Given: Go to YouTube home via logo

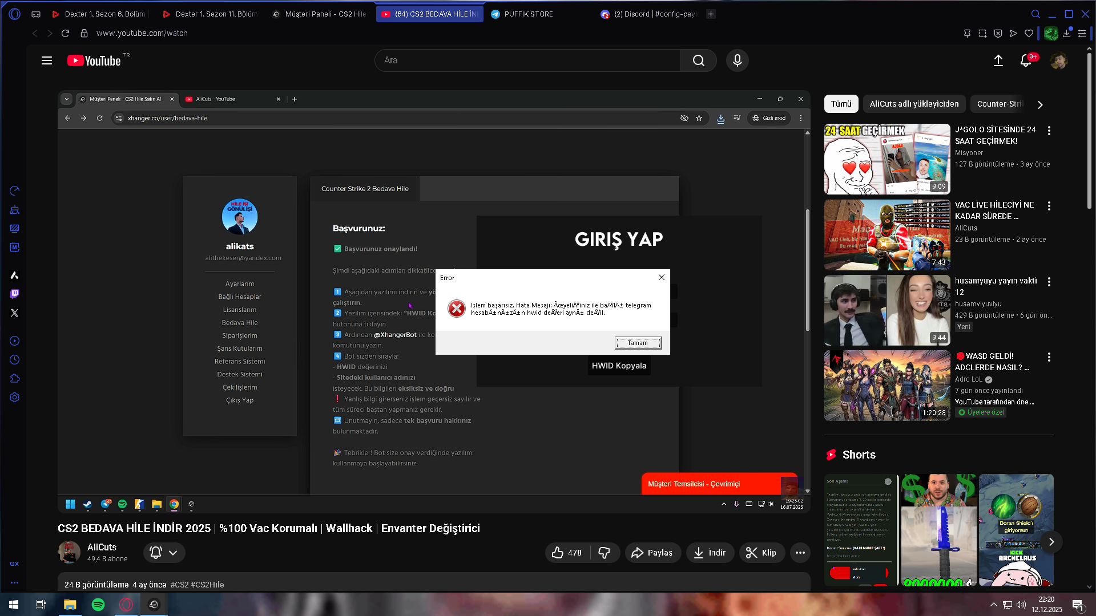Looking at the screenshot, I should click(94, 60).
